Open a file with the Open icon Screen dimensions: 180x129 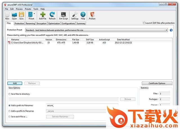click(x=14, y=15)
